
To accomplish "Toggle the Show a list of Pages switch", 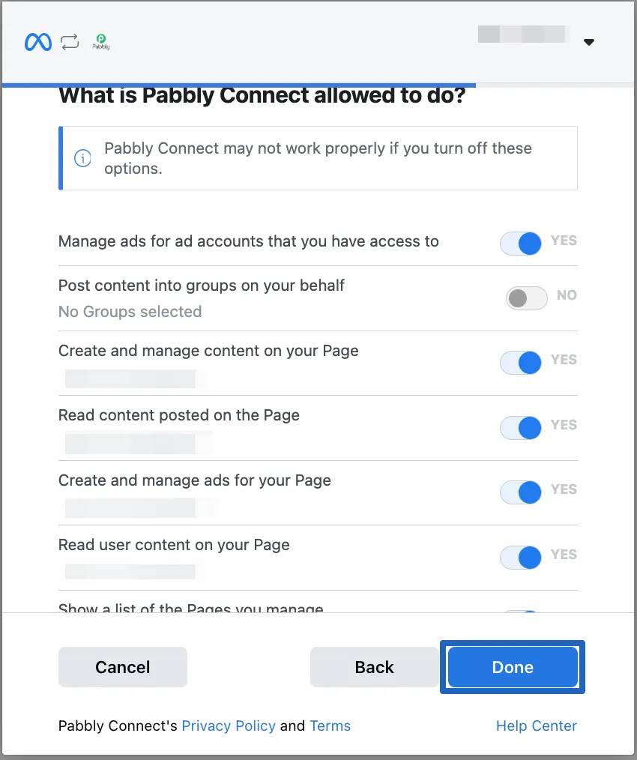I will pos(521,611).
